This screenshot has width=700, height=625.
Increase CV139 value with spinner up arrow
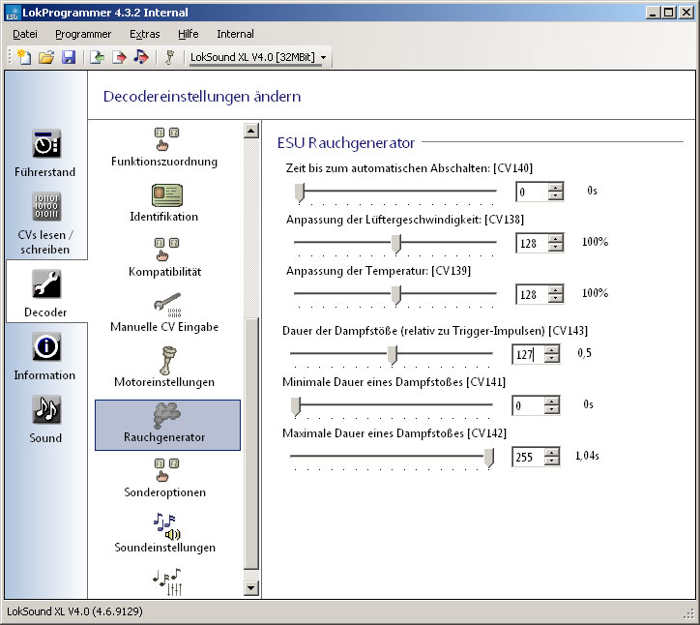[x=556, y=290]
